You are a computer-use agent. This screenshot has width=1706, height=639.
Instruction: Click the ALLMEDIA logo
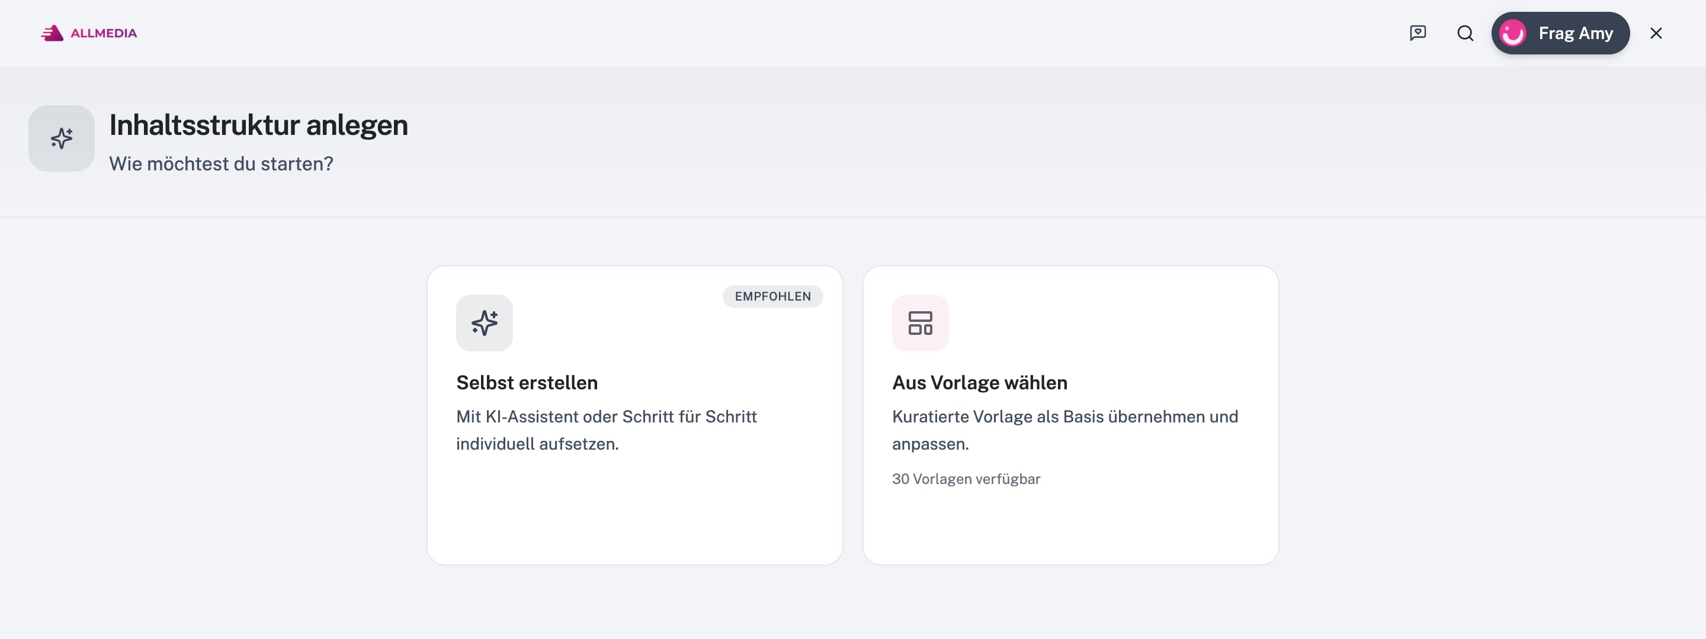[x=89, y=33]
